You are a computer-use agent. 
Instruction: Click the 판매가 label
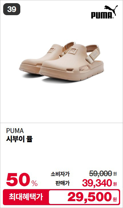62,183
